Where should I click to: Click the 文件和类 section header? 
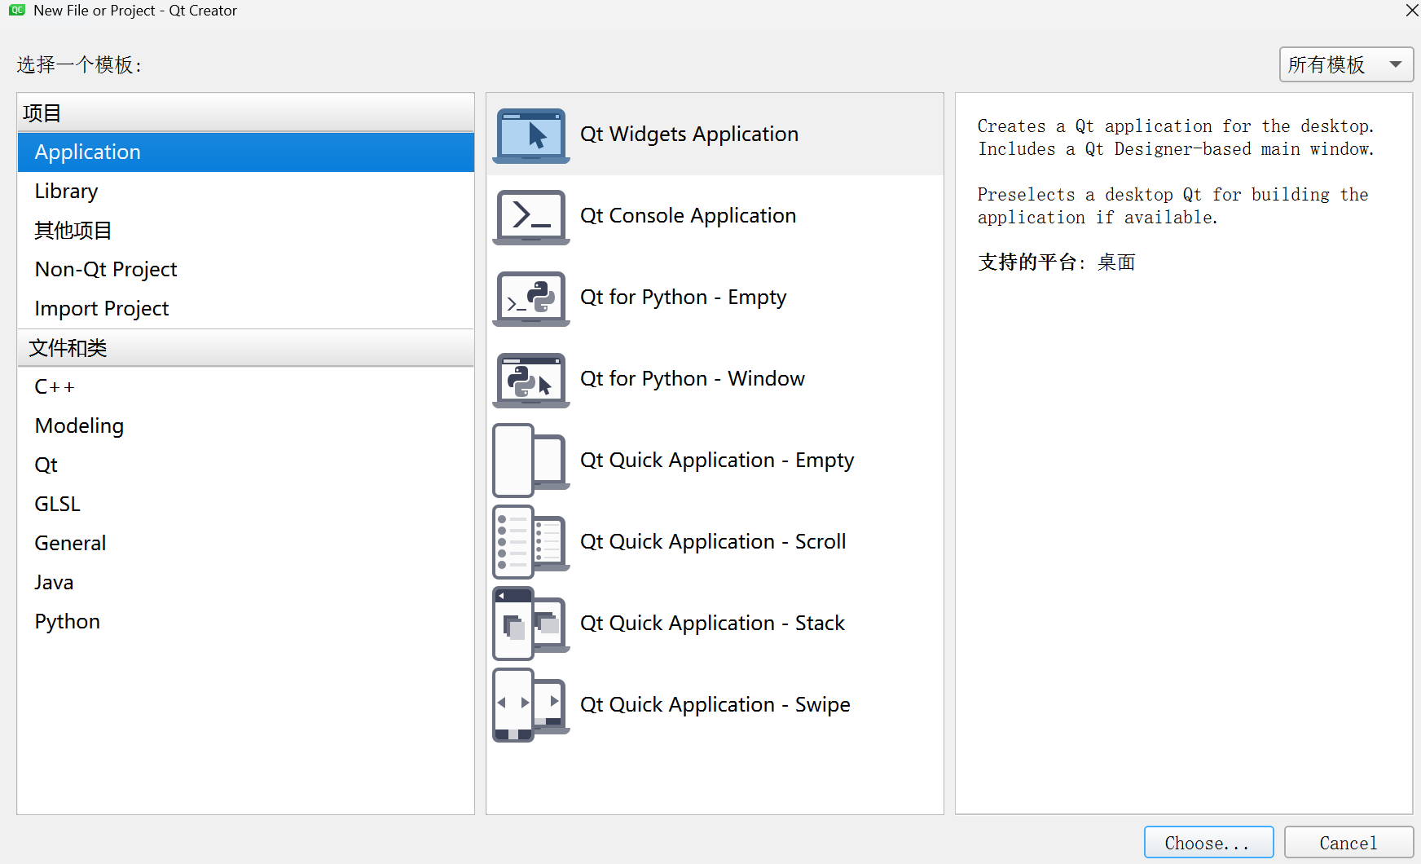tap(246, 348)
